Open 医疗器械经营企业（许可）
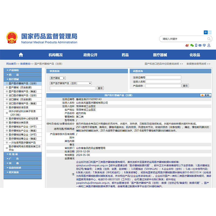The height and width of the screenshot is (216, 216). [x=23, y=134]
